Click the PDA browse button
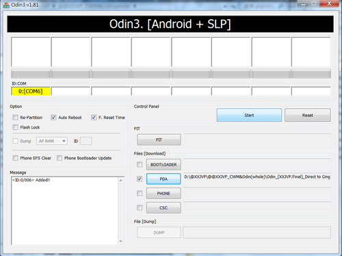 point(163,179)
